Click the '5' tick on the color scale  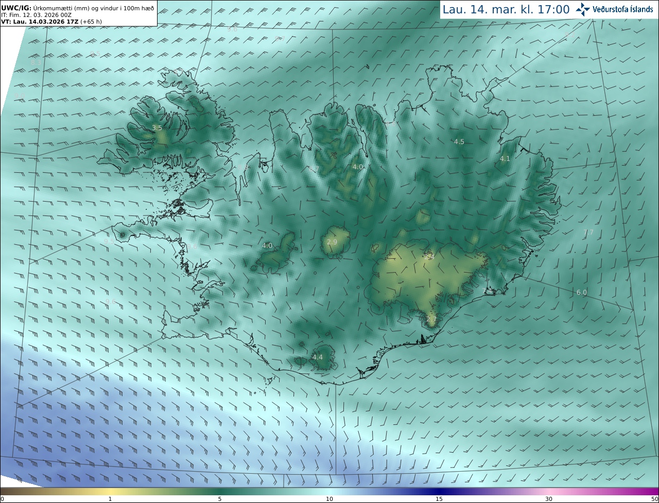point(220,499)
